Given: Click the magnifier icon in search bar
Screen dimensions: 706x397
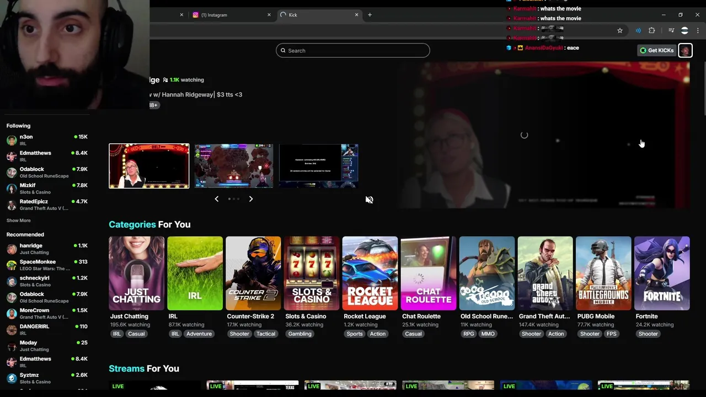Looking at the screenshot, I should (284, 51).
